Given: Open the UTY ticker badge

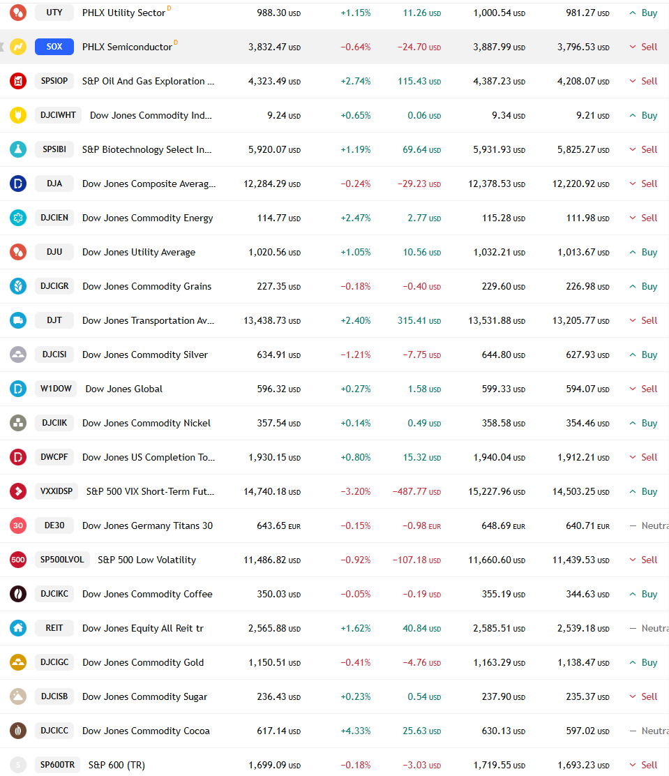Looking at the screenshot, I should tap(54, 13).
